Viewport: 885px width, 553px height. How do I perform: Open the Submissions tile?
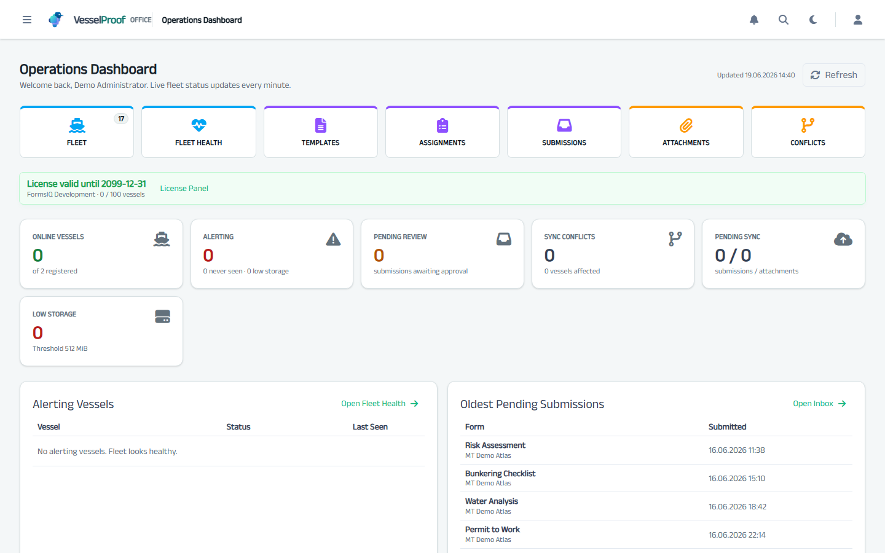click(x=564, y=132)
